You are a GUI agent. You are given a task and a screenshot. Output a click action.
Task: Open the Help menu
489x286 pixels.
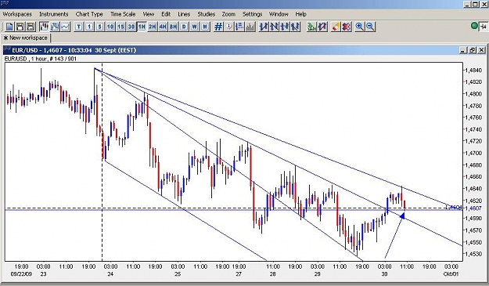coord(301,14)
